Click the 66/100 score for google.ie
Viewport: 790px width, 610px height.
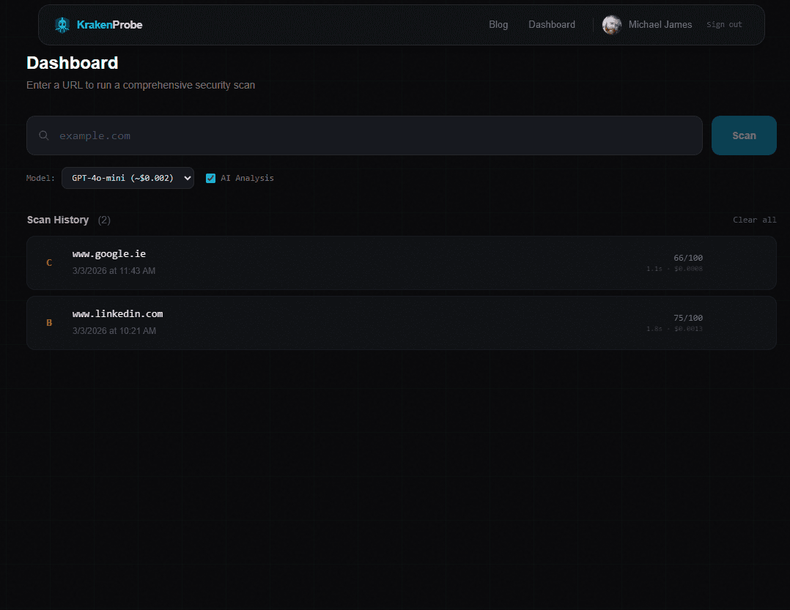point(687,257)
